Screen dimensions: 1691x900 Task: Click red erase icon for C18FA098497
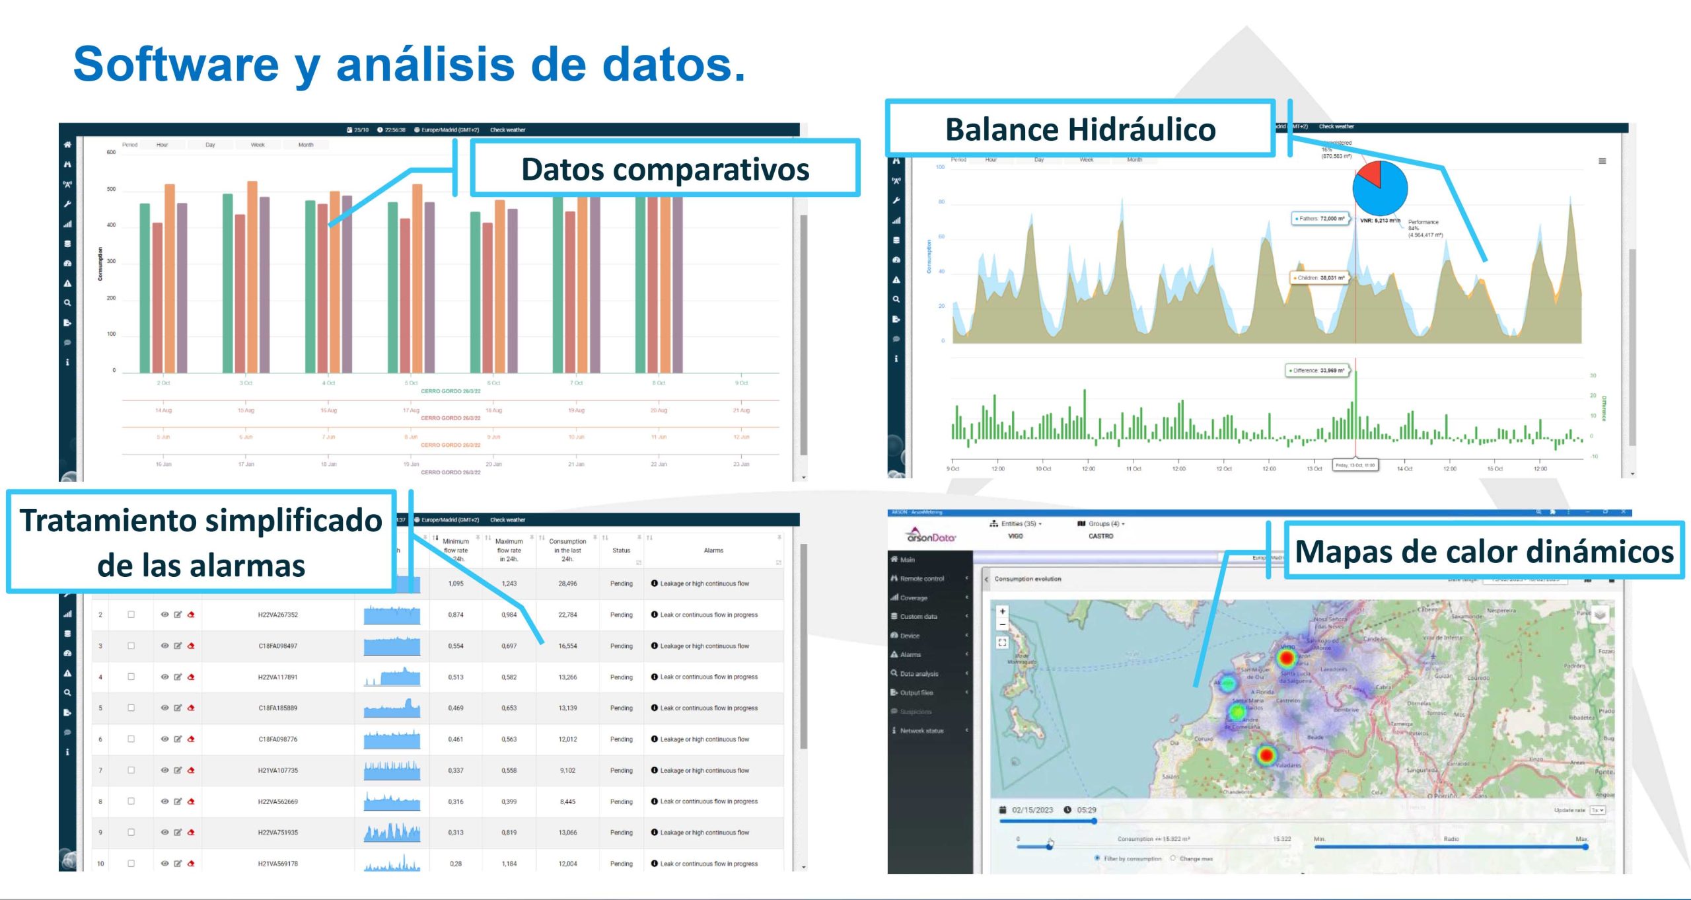[x=191, y=646]
